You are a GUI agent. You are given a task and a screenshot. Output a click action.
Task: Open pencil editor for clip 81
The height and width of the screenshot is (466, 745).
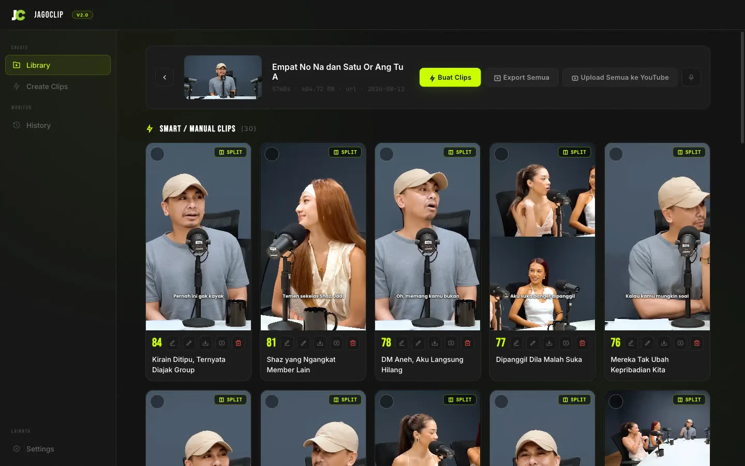pos(304,343)
